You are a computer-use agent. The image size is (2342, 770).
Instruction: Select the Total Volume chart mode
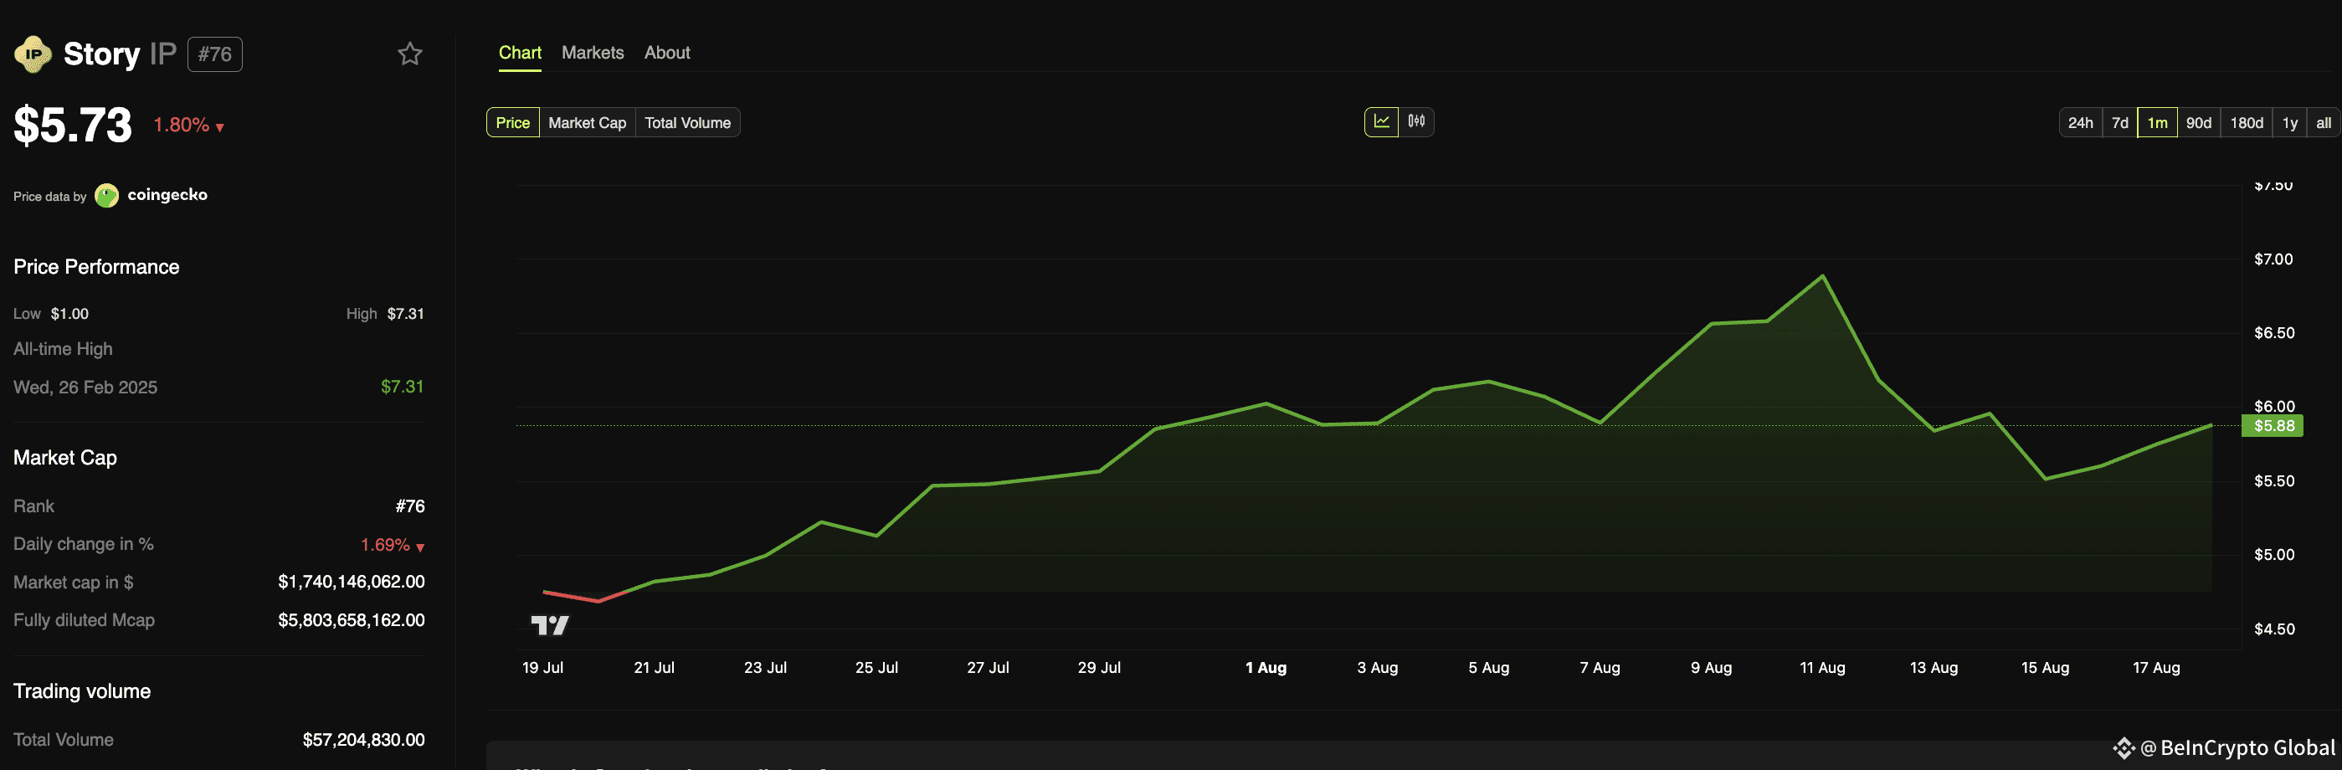pyautogui.click(x=687, y=123)
